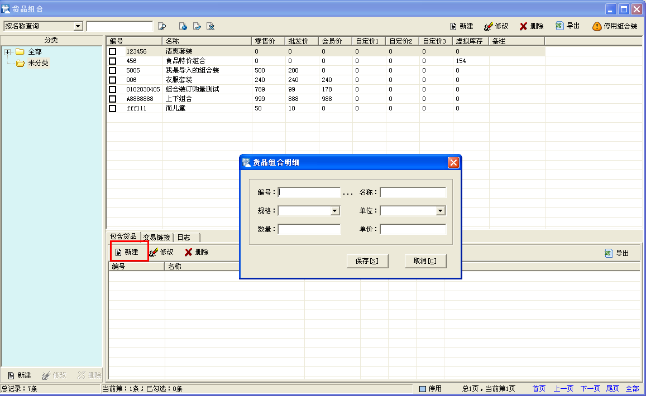Click the magnifier search icon beside the query box
This screenshot has width=646, height=396.
click(162, 26)
